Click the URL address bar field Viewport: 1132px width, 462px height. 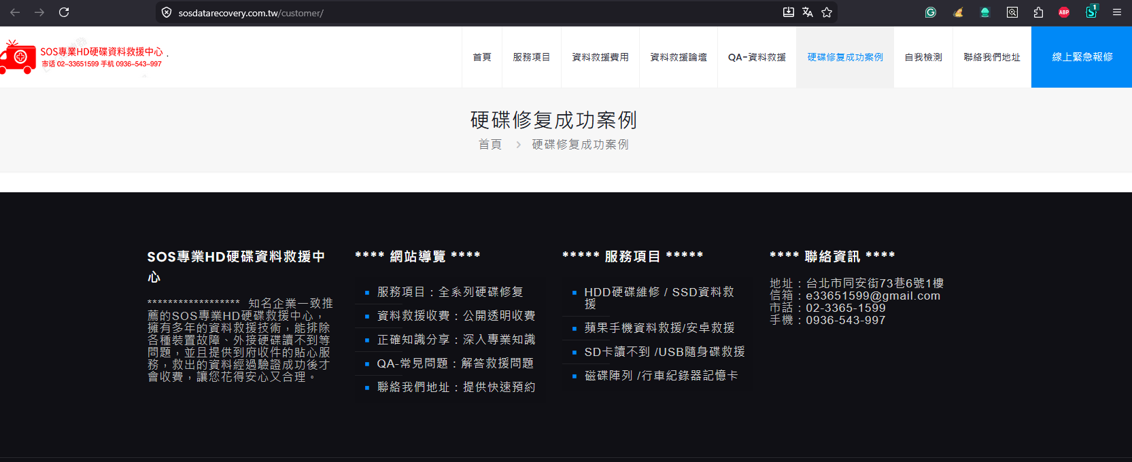pos(476,13)
